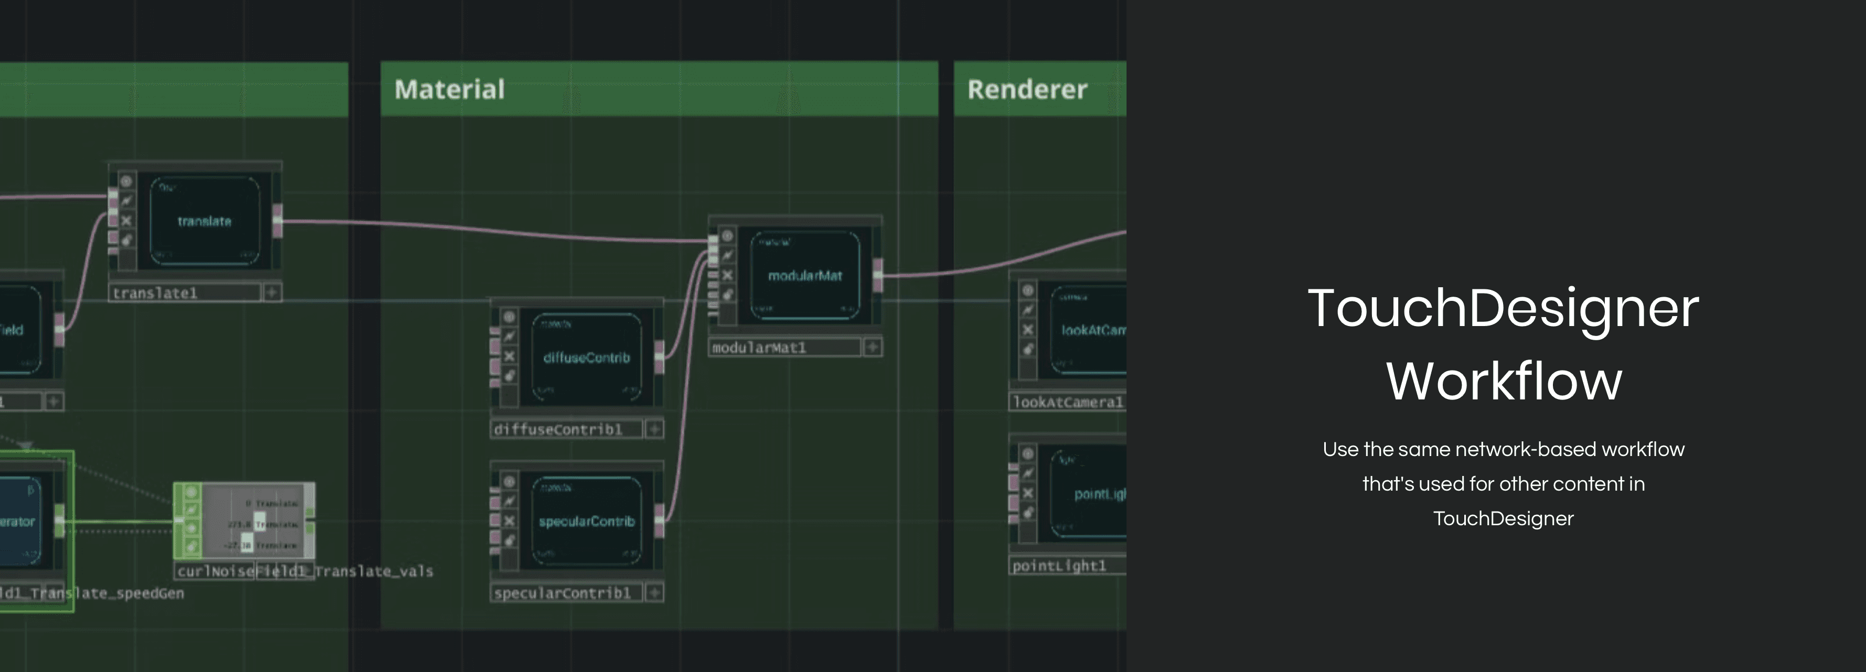Click lock flag on lookAtCamera1 node
This screenshot has height=672, width=1866.
point(1028,349)
